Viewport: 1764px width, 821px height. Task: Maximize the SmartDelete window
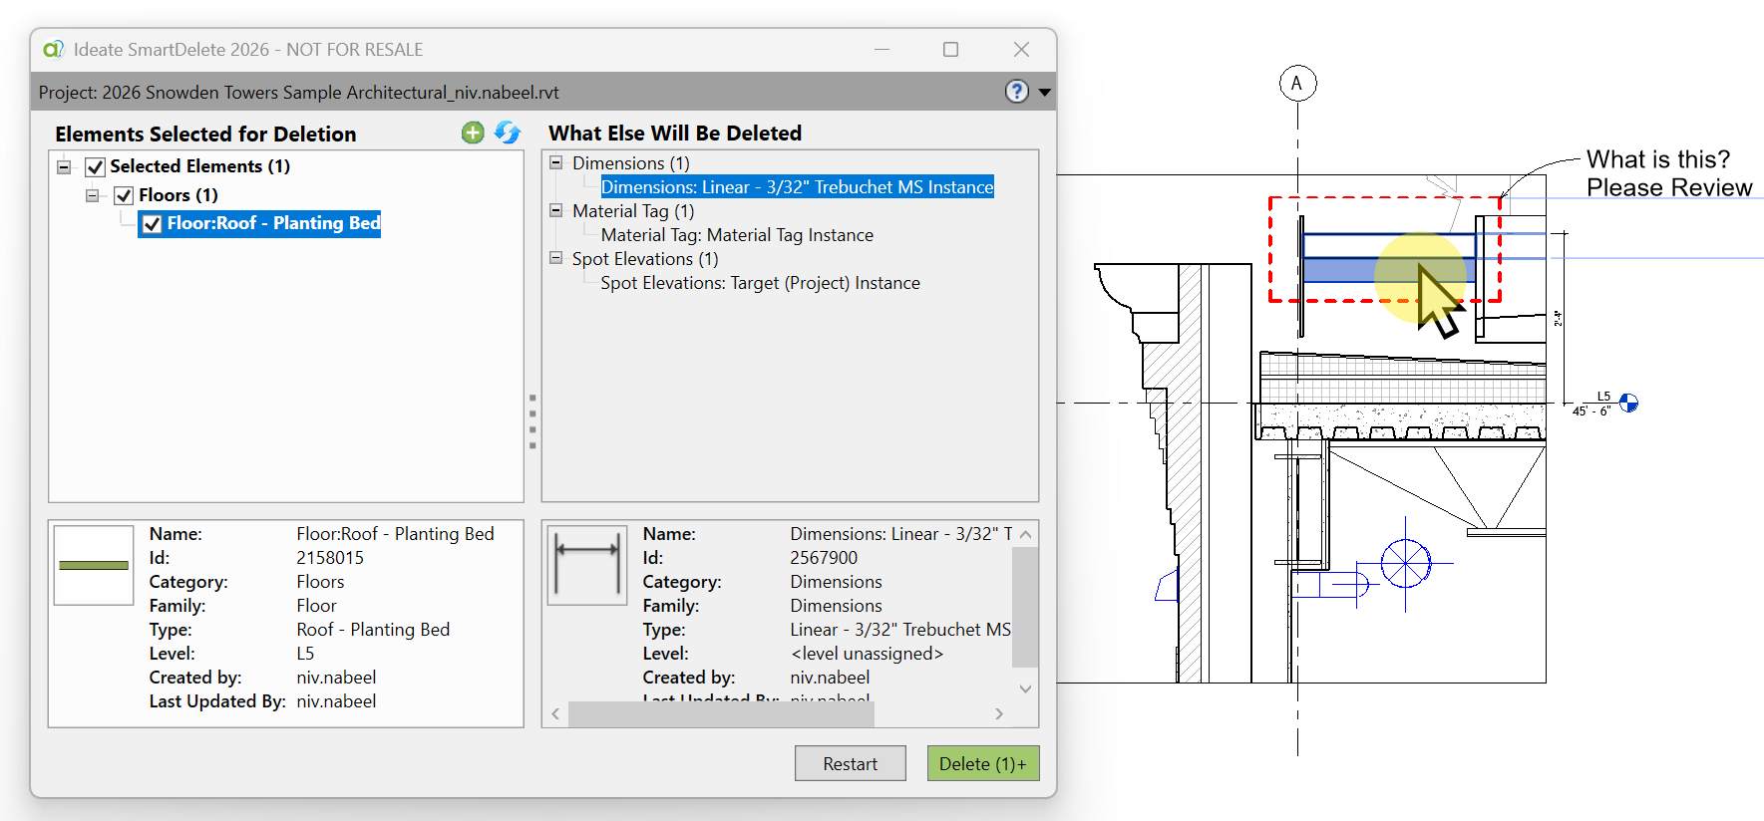(x=950, y=49)
